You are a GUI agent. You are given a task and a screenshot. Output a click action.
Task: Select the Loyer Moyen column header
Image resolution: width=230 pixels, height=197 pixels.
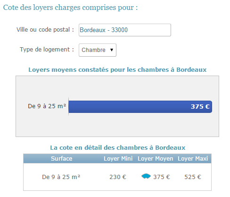(x=156, y=159)
